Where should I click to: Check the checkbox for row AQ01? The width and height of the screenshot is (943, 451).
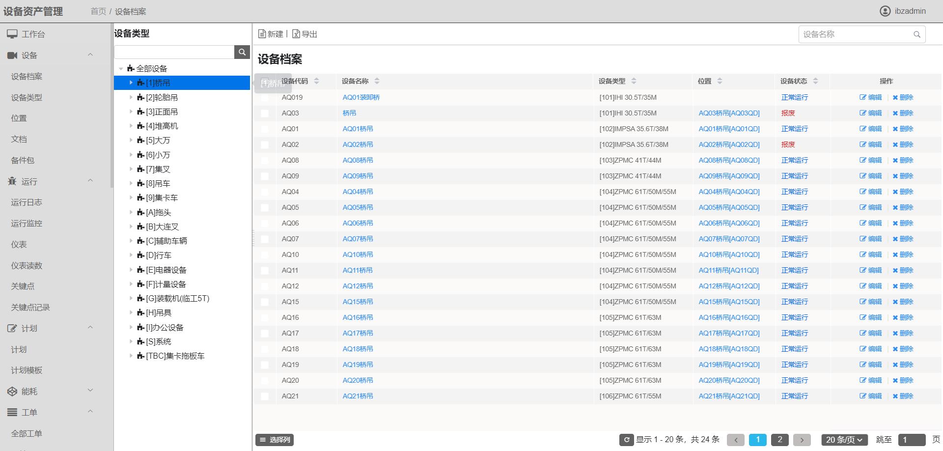[x=265, y=129]
